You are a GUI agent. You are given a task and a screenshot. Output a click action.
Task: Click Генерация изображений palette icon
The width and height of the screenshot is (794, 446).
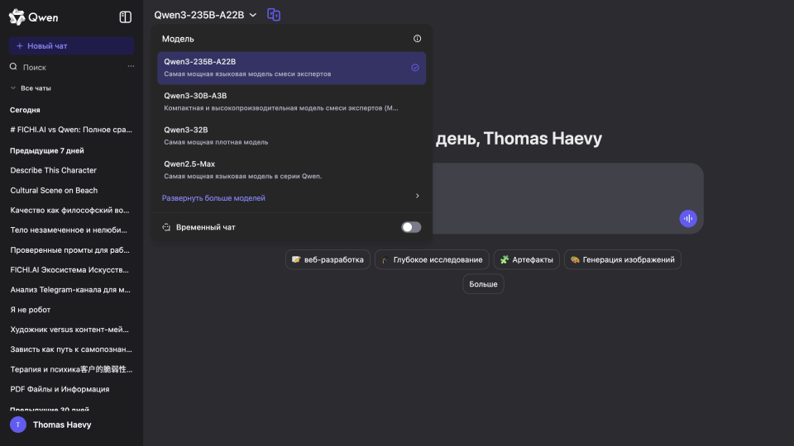pos(575,259)
